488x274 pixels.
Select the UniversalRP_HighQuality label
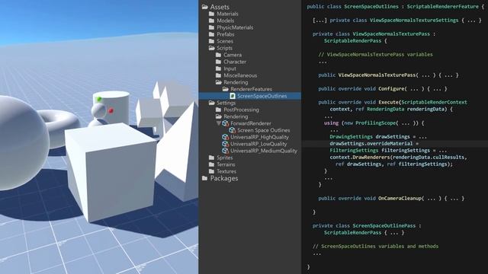click(259, 137)
